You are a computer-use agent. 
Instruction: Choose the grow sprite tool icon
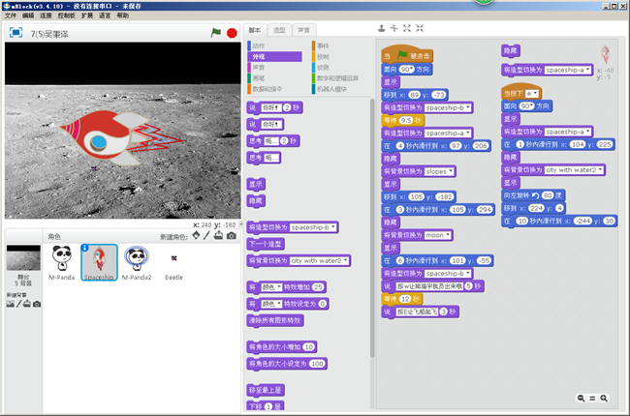pyautogui.click(x=406, y=29)
